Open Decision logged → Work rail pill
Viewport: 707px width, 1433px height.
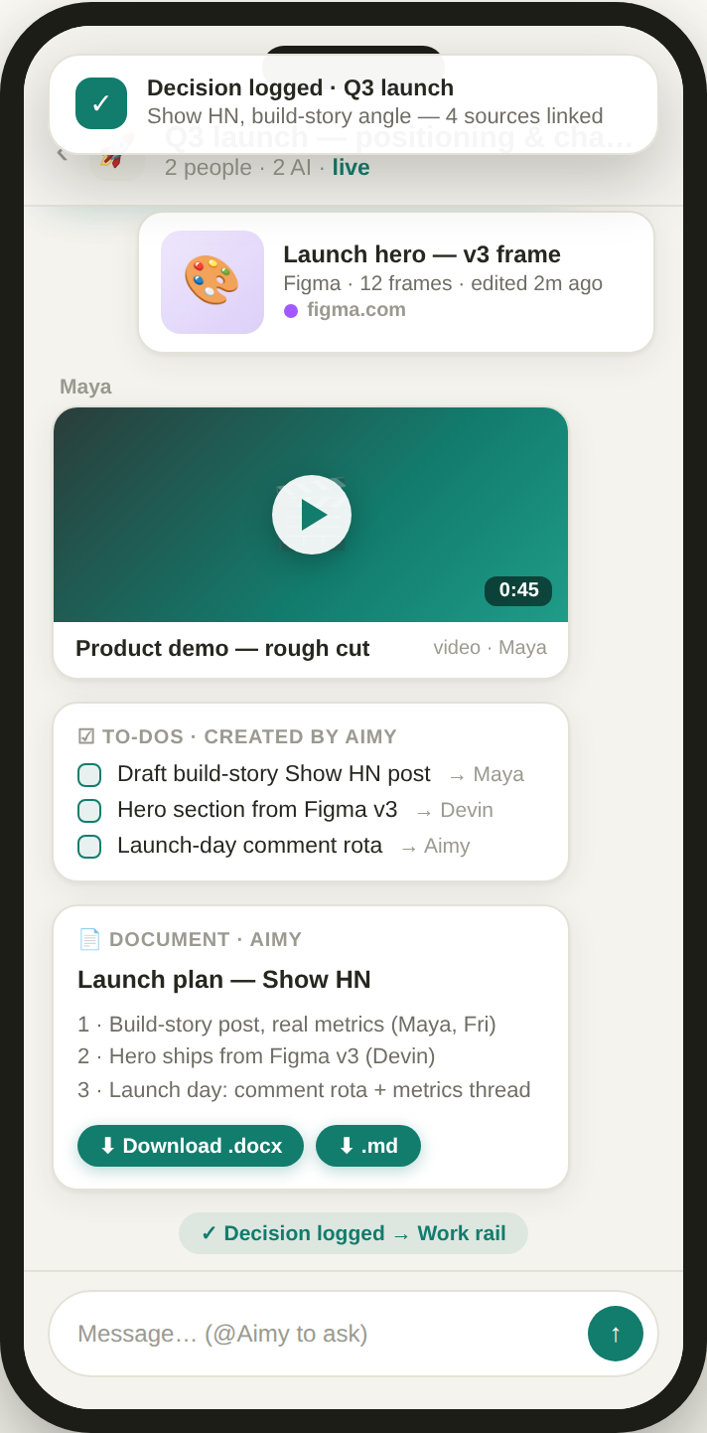353,1233
